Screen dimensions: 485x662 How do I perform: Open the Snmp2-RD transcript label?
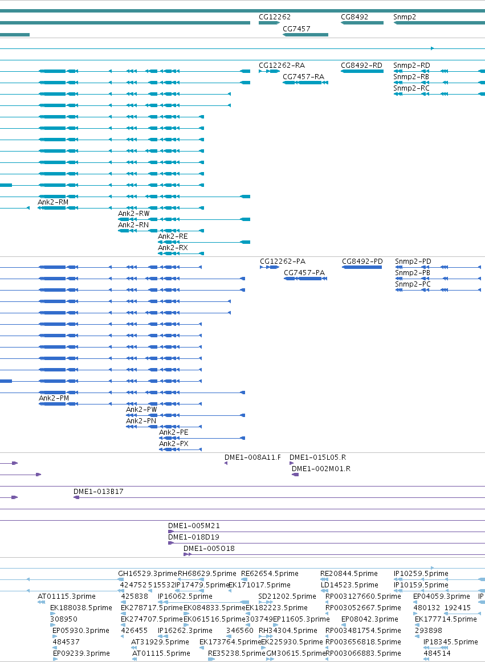(x=411, y=66)
